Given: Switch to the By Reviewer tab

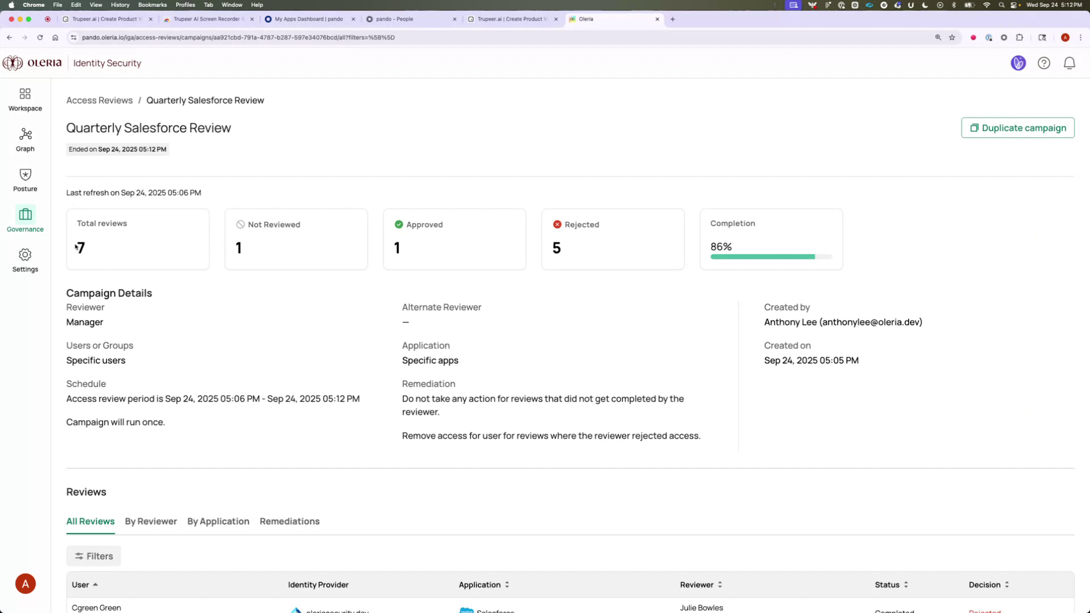Looking at the screenshot, I should pos(150,521).
